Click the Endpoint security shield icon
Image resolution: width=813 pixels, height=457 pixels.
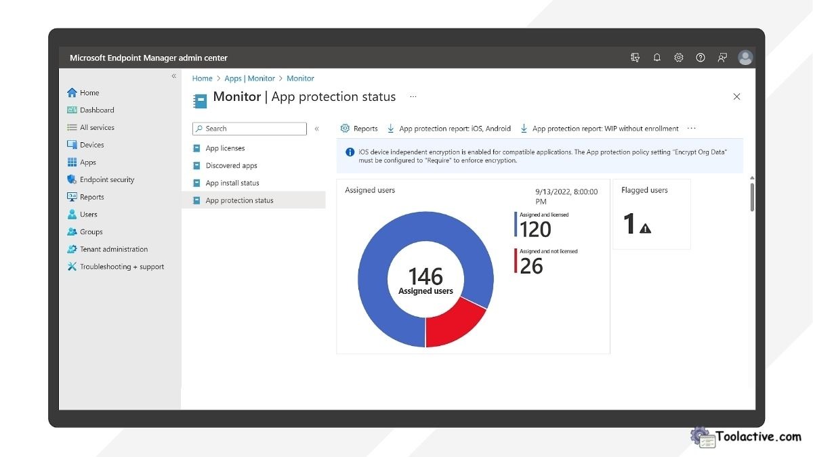point(72,180)
